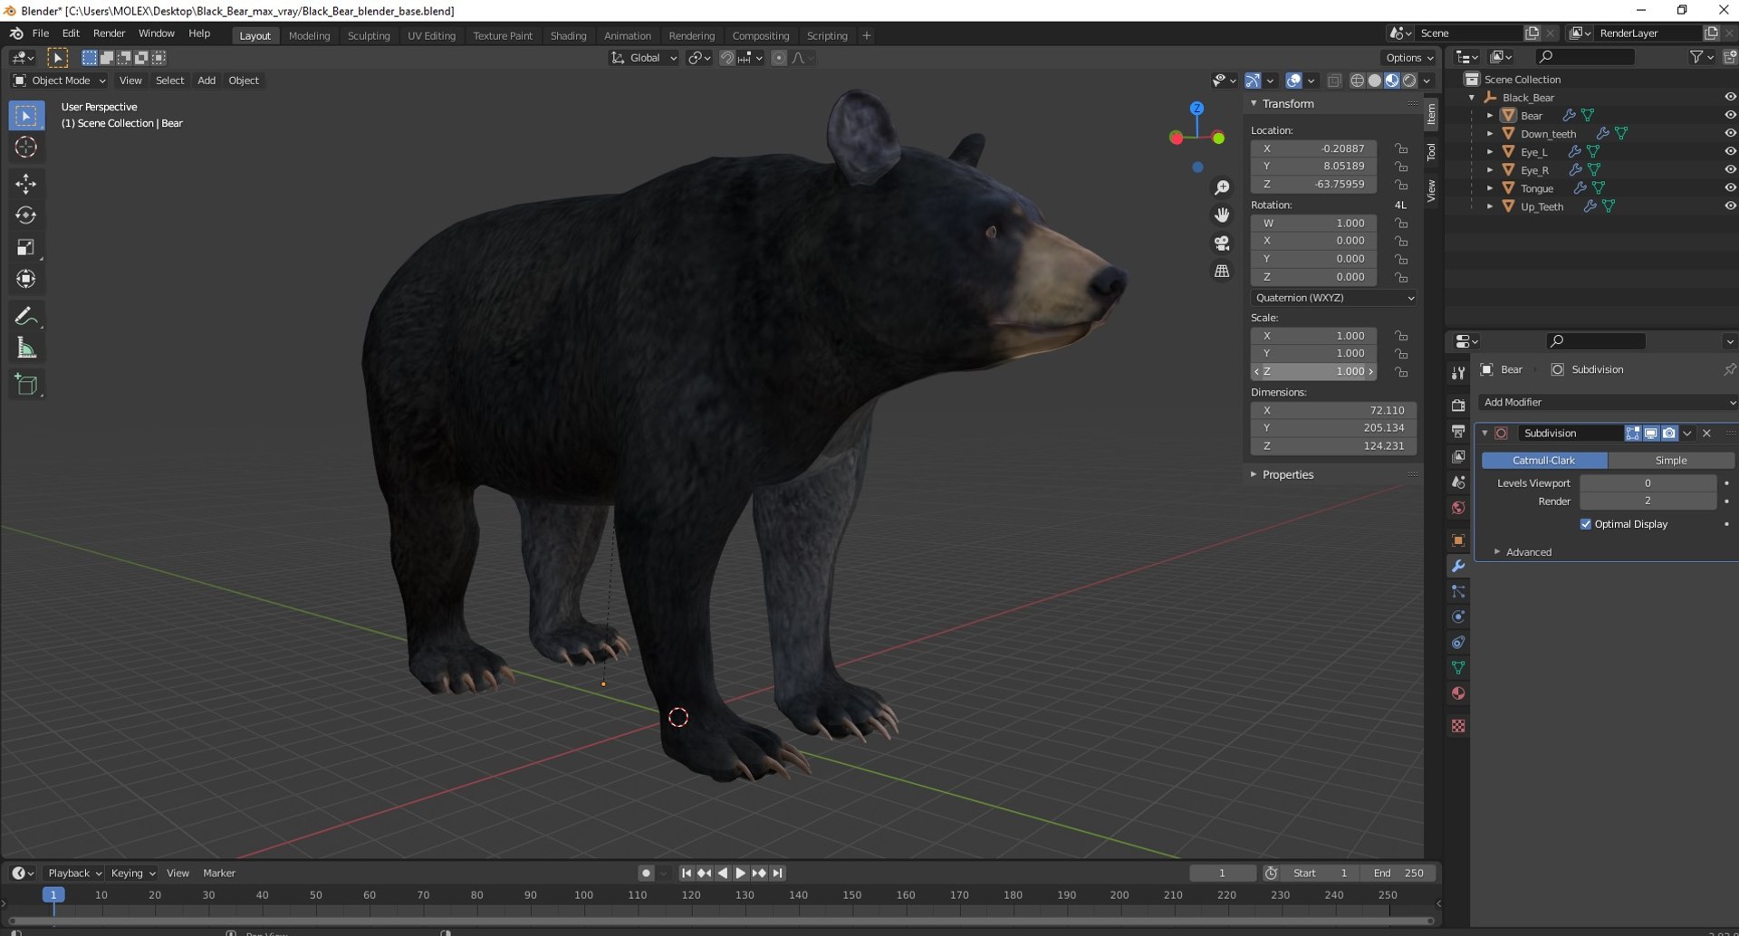1739x936 pixels.
Task: Open the viewport Options button
Action: (x=1409, y=58)
